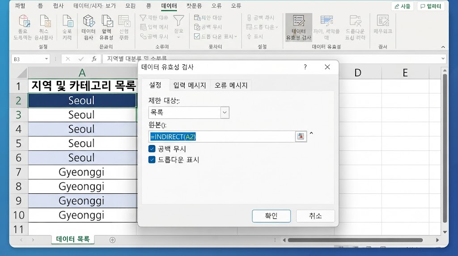458x256 pixels.
Task: Click the =INDIRECT(A2) source input field
Action: (x=222, y=137)
